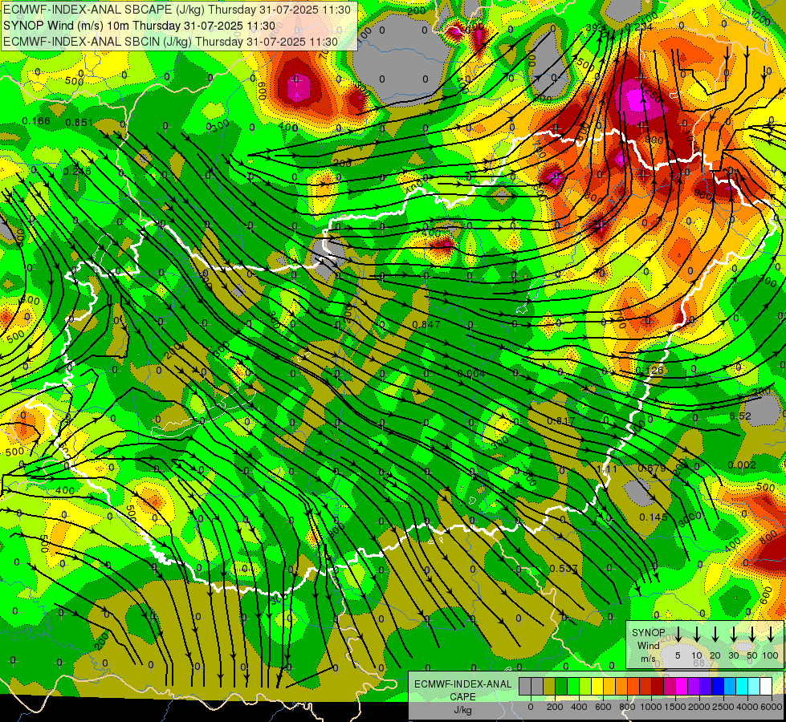786x722 pixels.
Task: Click the map value 0.004
Action: [x=471, y=373]
